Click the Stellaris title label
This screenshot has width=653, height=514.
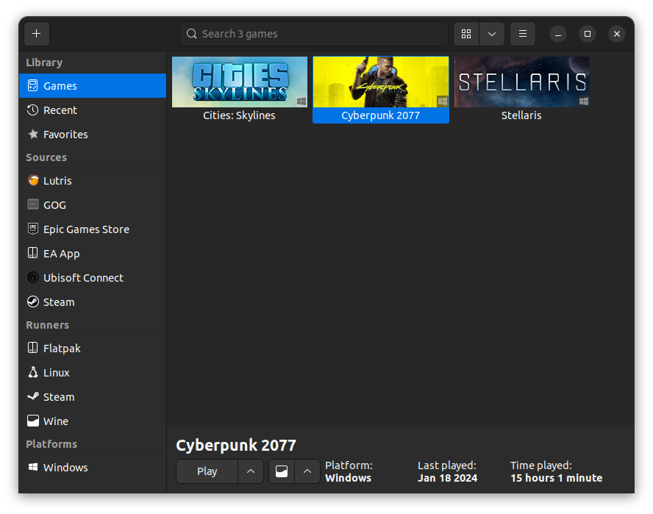[521, 115]
